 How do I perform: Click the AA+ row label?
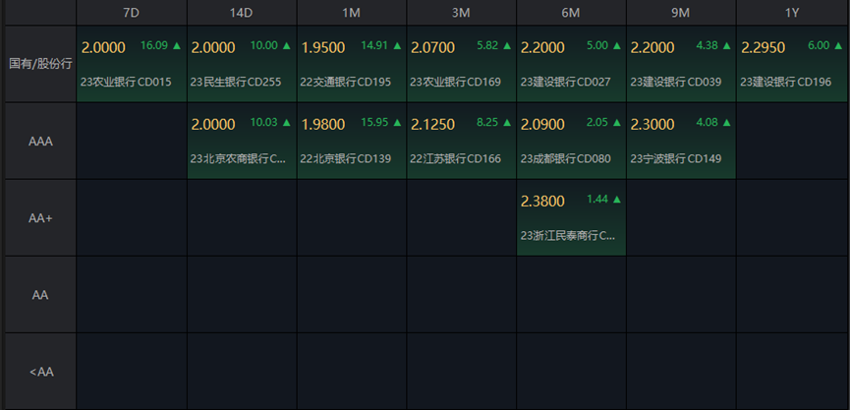point(40,218)
